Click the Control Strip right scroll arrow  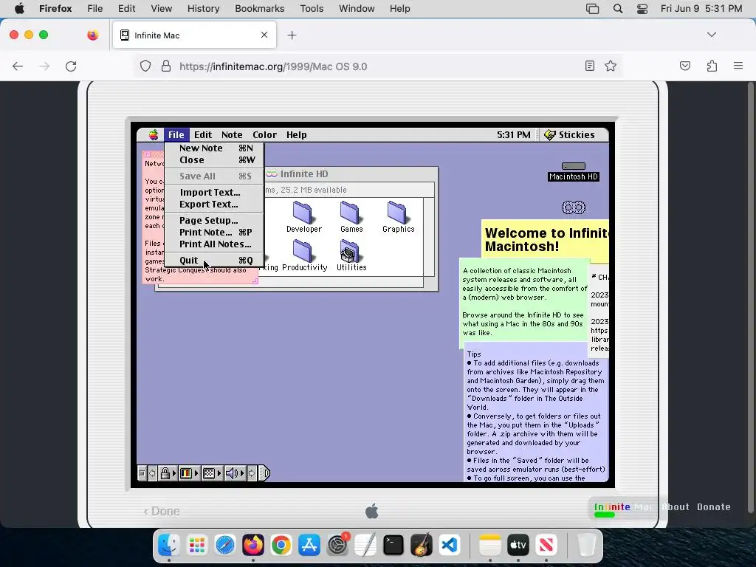point(252,473)
